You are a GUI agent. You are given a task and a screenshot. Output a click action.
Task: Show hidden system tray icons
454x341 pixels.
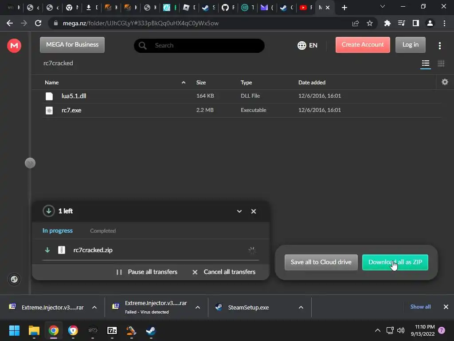[378, 330]
